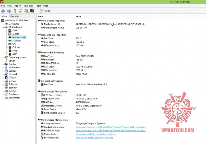Click the Network icon in tree
The height and width of the screenshot is (144, 206).
pyautogui.click(x=6, y=74)
